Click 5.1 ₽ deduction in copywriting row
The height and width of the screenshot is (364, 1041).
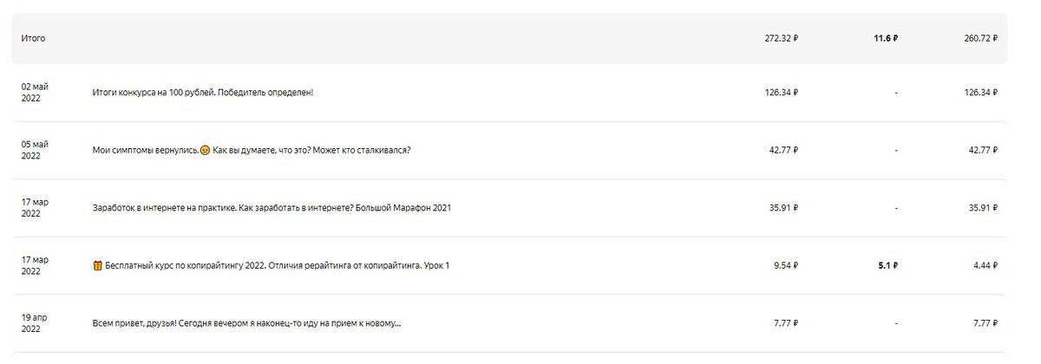(888, 265)
